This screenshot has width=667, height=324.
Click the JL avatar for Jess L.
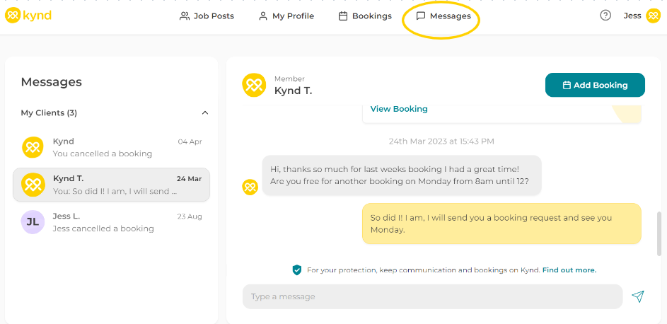(x=33, y=222)
